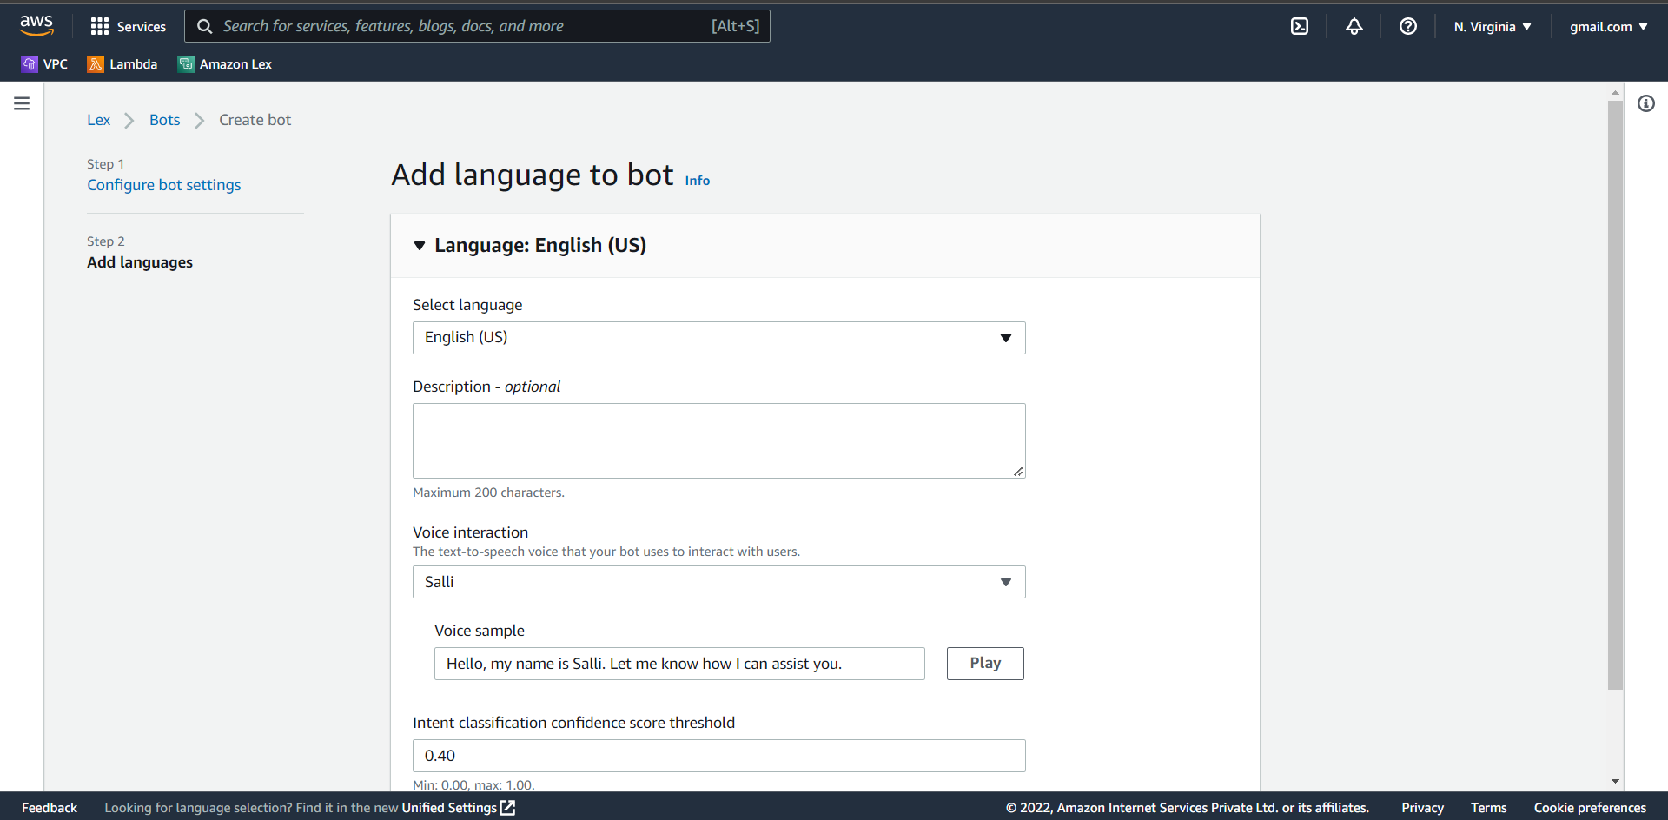Open the Select language dropdown
The height and width of the screenshot is (820, 1668).
tap(718, 337)
